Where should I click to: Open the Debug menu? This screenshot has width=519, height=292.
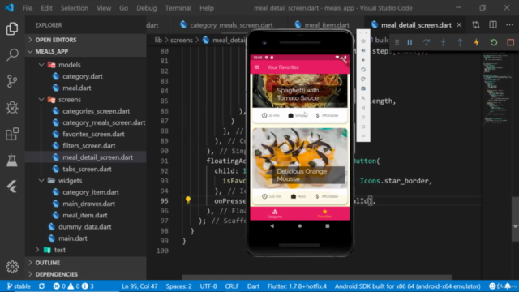(146, 8)
